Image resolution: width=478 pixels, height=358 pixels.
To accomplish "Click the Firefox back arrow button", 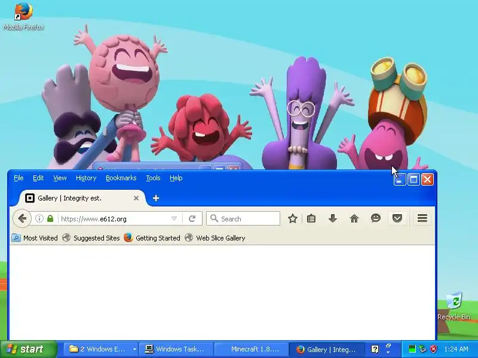I will (x=22, y=218).
